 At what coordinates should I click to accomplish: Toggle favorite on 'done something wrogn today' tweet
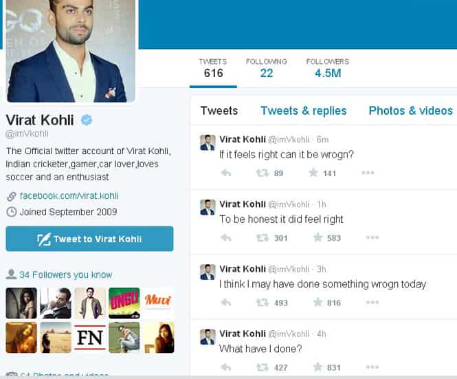tap(317, 302)
